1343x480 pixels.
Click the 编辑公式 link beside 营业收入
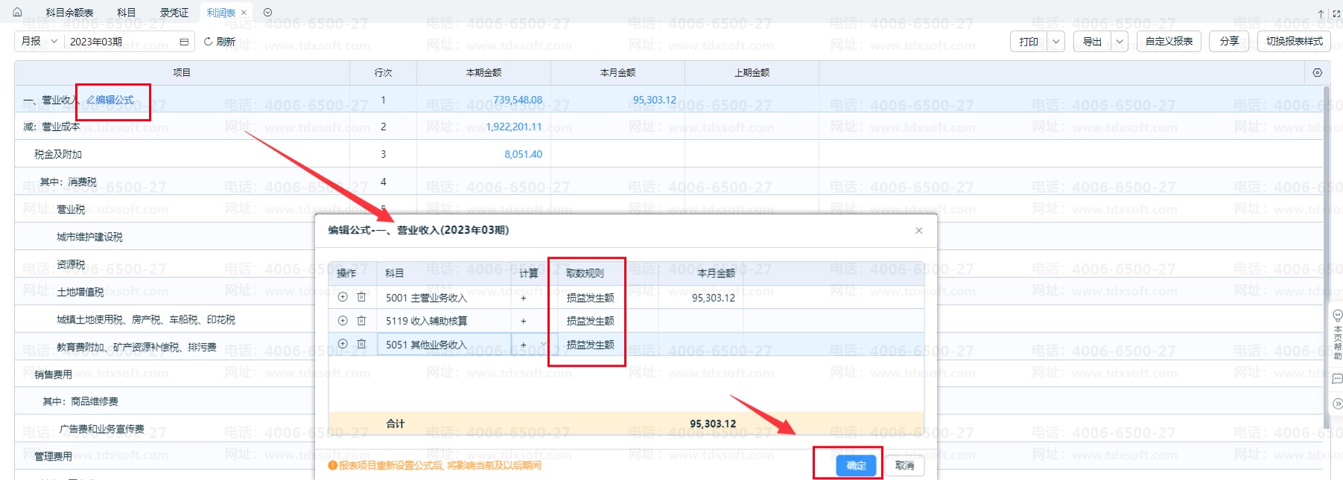[x=110, y=100]
